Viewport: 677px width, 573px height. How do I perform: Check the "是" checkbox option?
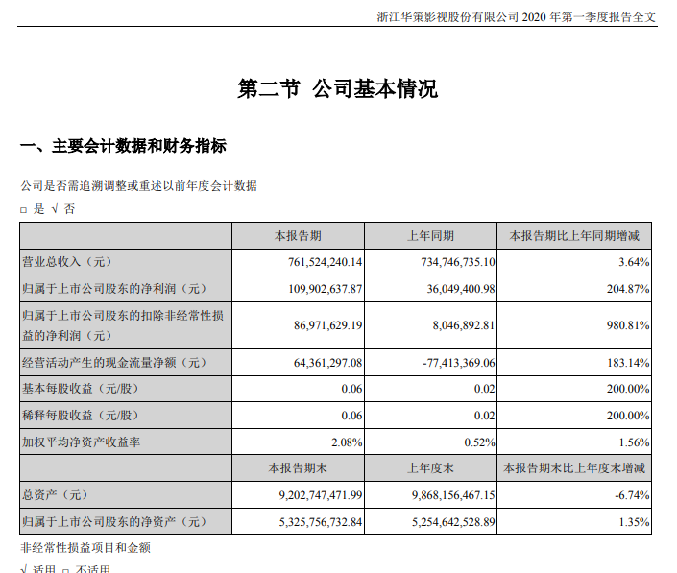(25, 209)
